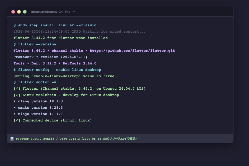
Task: Click the red close window dot
Action: (x=13, y=12)
